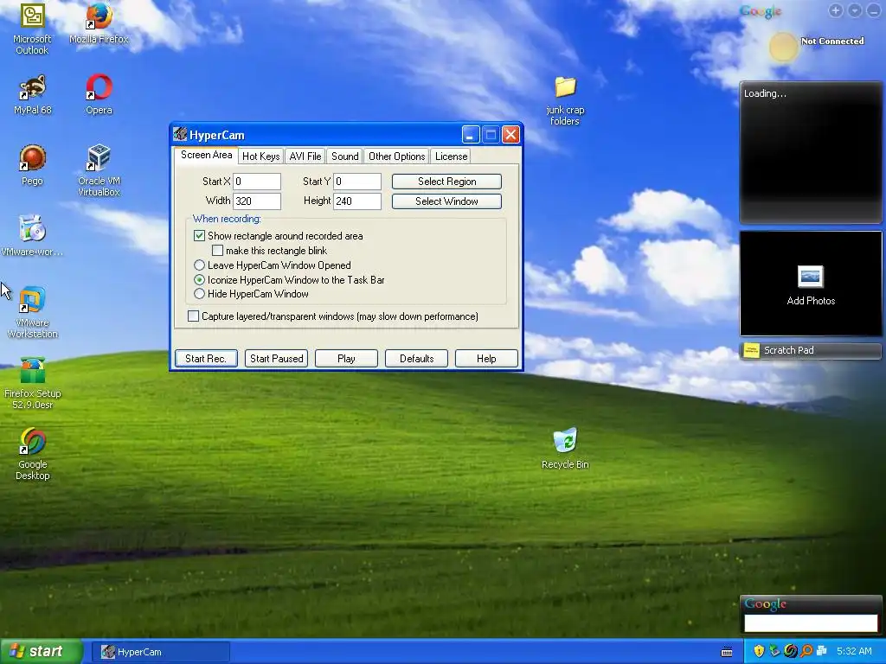
Task: Click the Loading... gadget text
Action: point(765,93)
